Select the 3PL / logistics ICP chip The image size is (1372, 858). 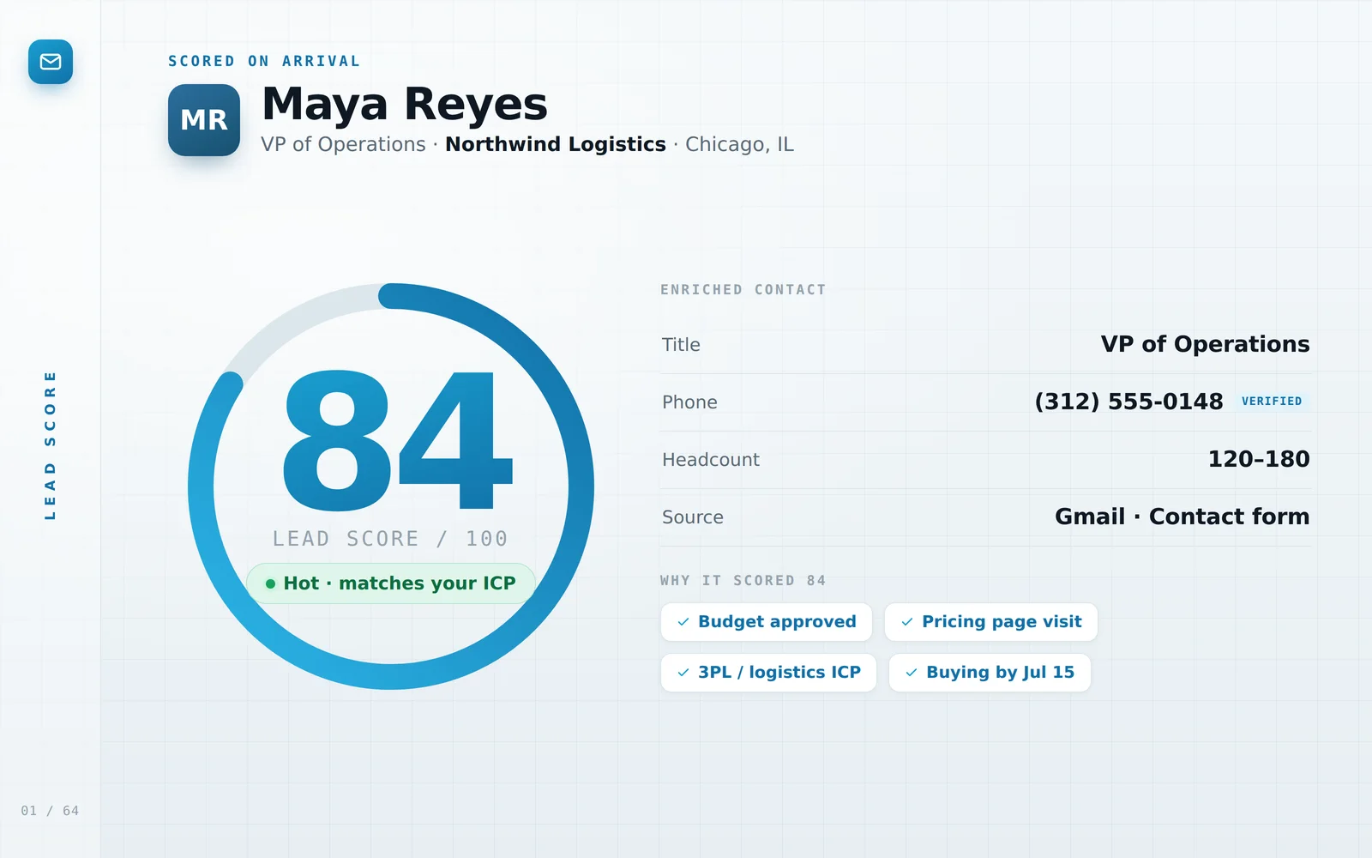click(x=768, y=673)
